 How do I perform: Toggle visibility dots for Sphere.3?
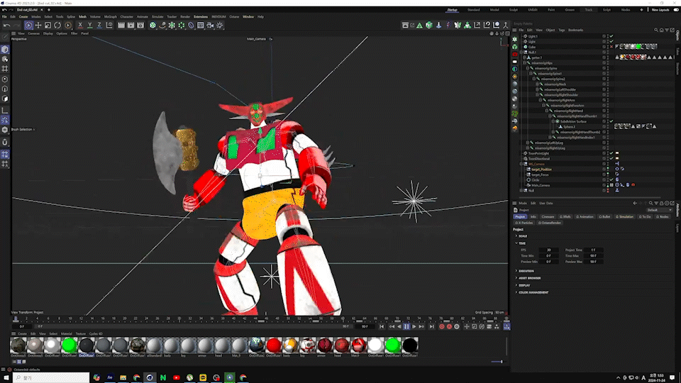[608, 127]
